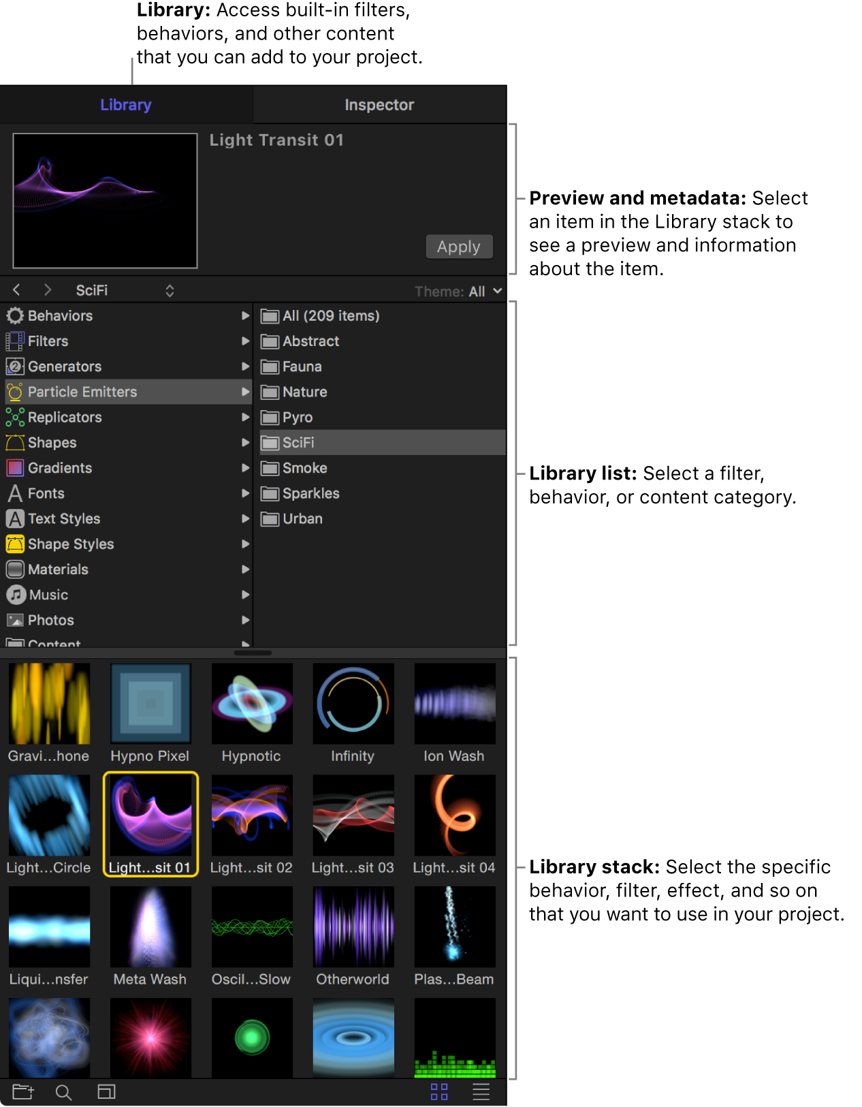Click the new folder icon in bottom toolbar
The height and width of the screenshot is (1107, 862).
22,1092
